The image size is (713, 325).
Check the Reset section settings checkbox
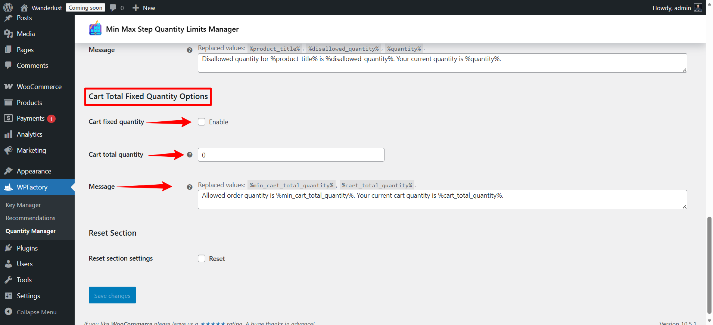pos(202,258)
